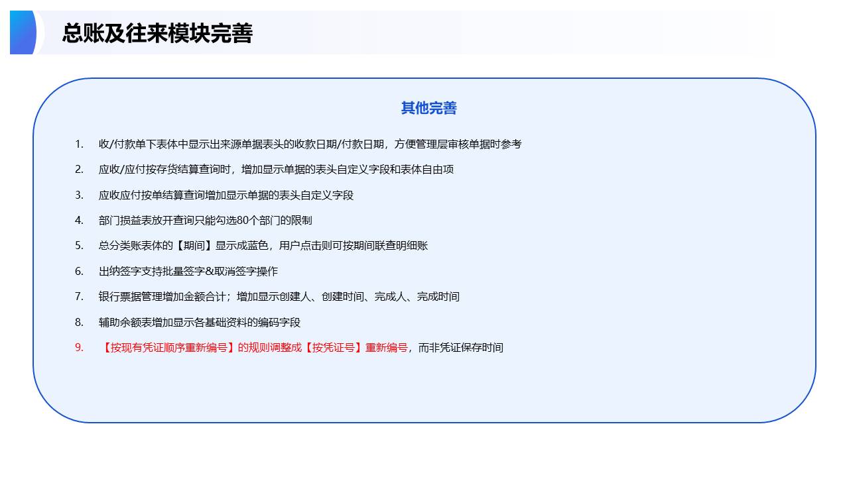The height and width of the screenshot is (477, 849).
Task: Click the 总分类账表体 list item text
Action: coord(263,246)
